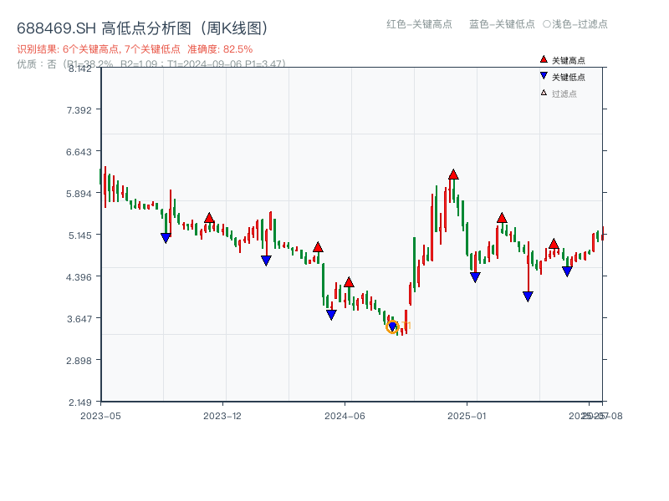The image size is (669, 501).
Task: Click the first blue low marker near 5.145
Action: pos(166,238)
